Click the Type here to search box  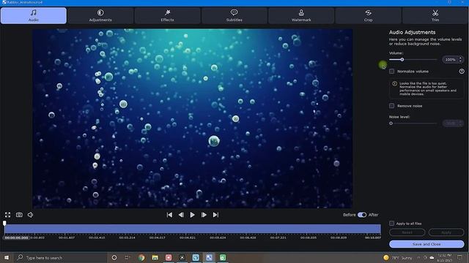pos(60,257)
